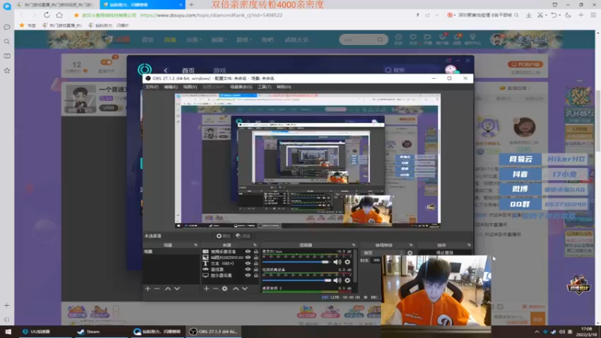This screenshot has width=601, height=338.
Task: Click browser refresh icon
Action: coord(47,15)
